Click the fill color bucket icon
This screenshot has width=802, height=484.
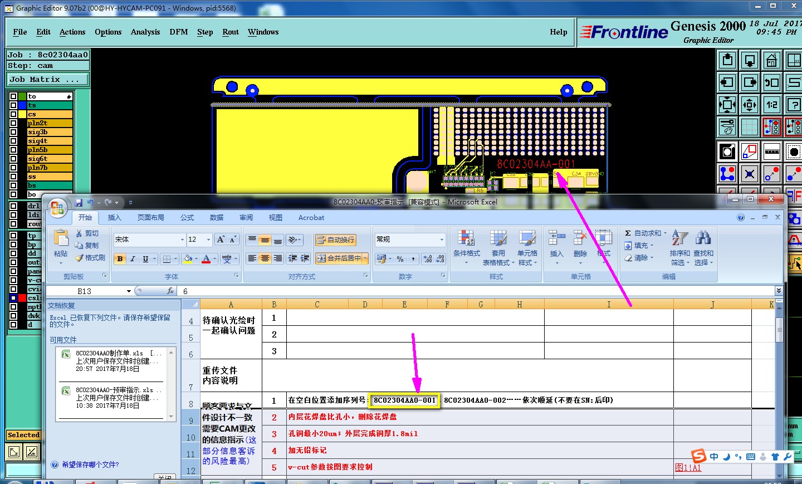pyautogui.click(x=188, y=258)
